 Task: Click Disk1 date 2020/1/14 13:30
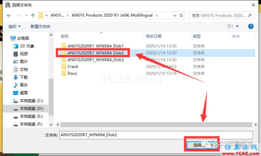point(161,46)
